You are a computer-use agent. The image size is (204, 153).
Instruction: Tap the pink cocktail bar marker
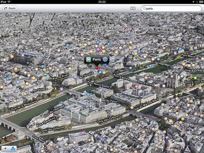click(x=98, y=49)
